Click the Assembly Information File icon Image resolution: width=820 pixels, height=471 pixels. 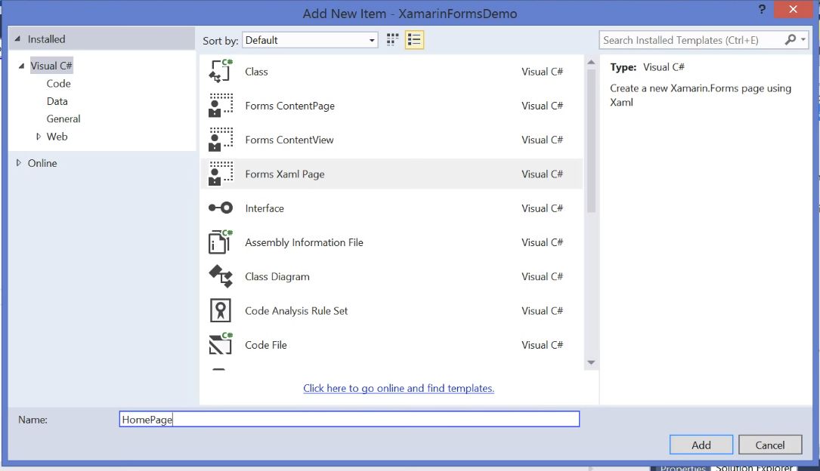coord(220,242)
